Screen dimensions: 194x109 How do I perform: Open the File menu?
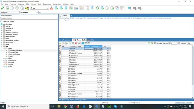(2, 4)
